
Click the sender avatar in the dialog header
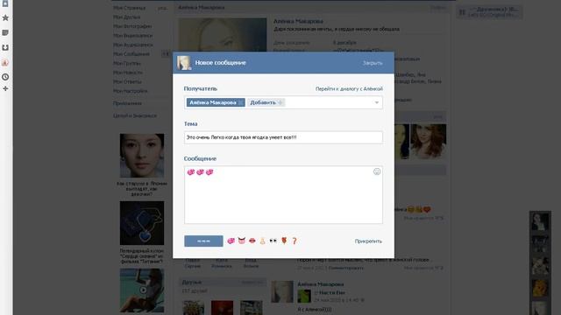(184, 63)
